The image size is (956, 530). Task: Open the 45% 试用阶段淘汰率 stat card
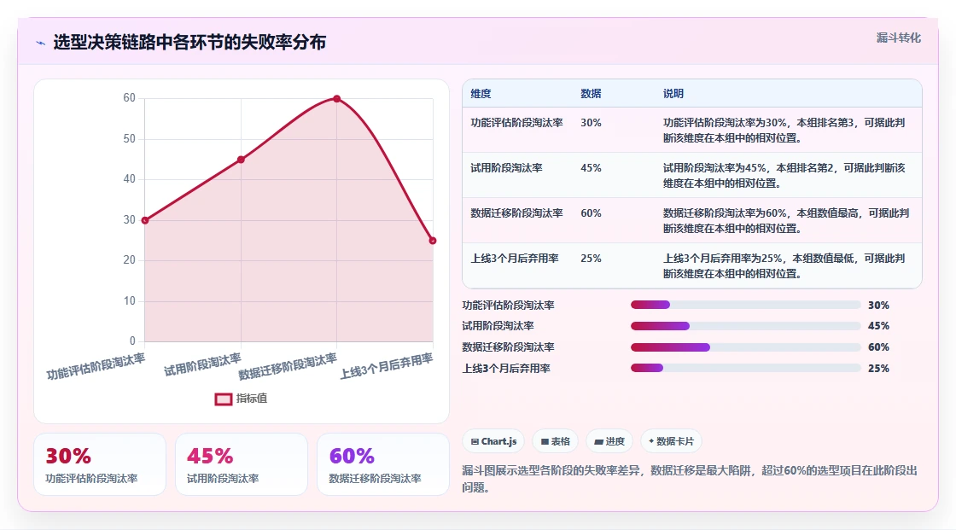242,464
